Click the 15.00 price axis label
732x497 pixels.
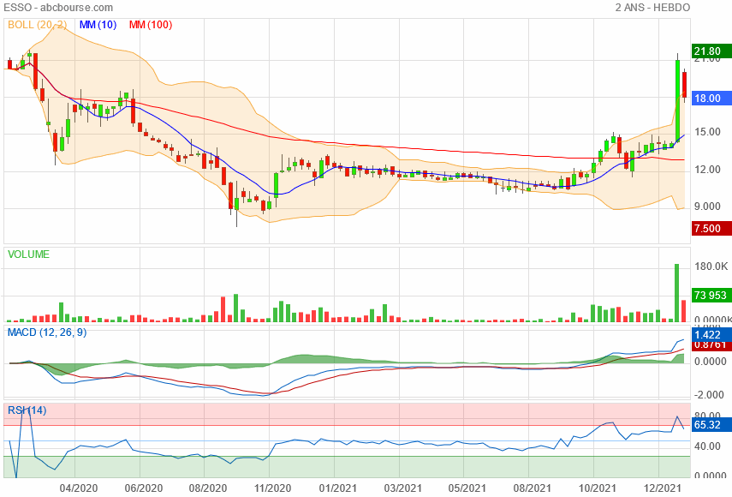[x=707, y=132]
